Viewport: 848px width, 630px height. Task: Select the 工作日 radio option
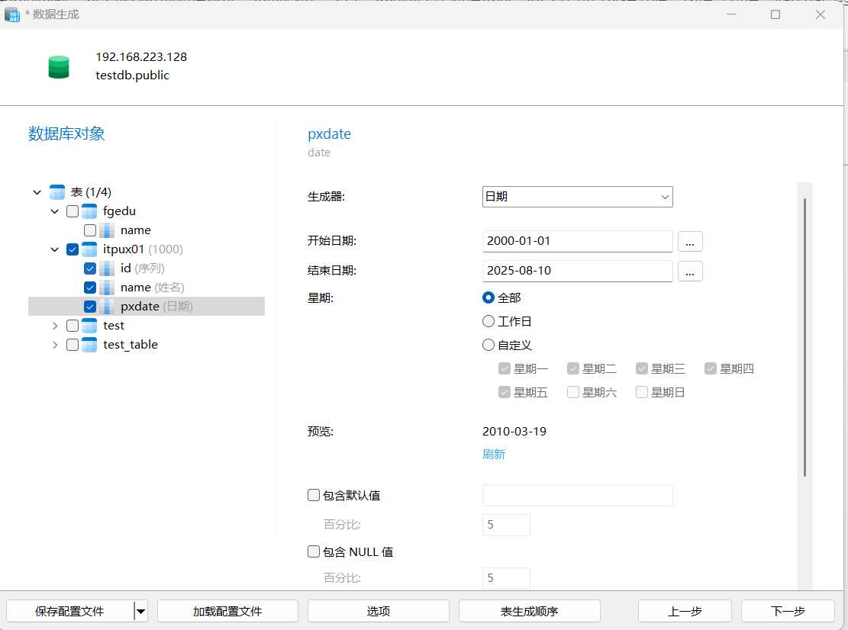[x=488, y=322]
